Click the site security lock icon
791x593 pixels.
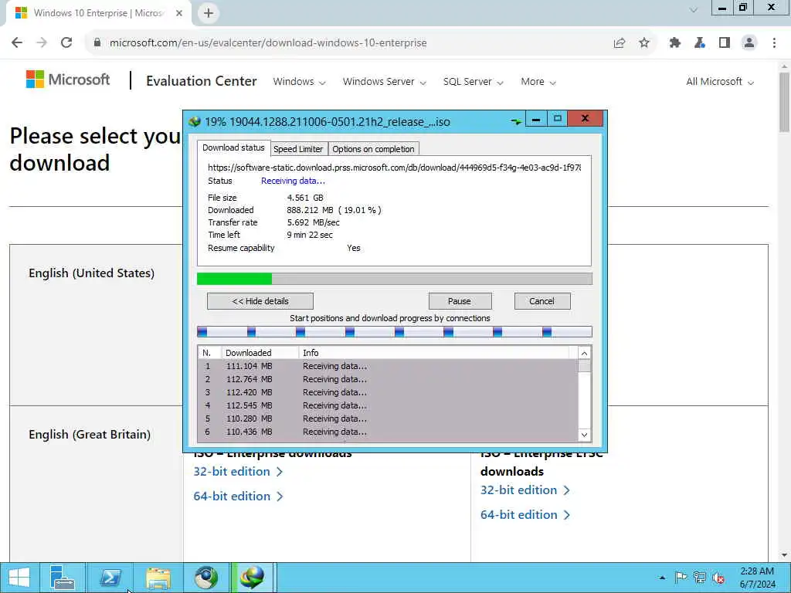[97, 43]
